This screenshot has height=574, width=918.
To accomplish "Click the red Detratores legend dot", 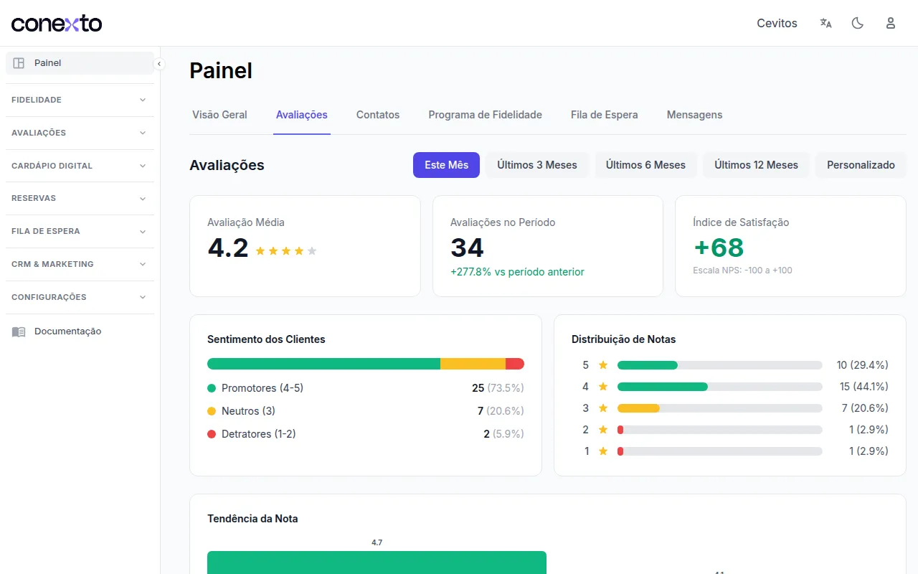I will click(212, 434).
